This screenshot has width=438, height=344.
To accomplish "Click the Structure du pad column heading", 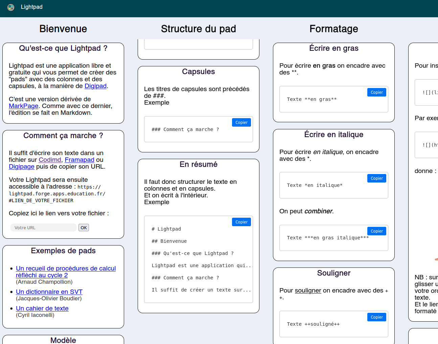I will pos(199,29).
